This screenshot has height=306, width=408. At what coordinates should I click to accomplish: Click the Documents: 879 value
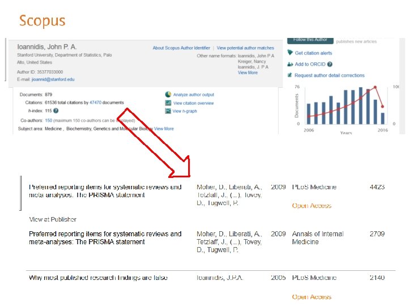coord(48,95)
